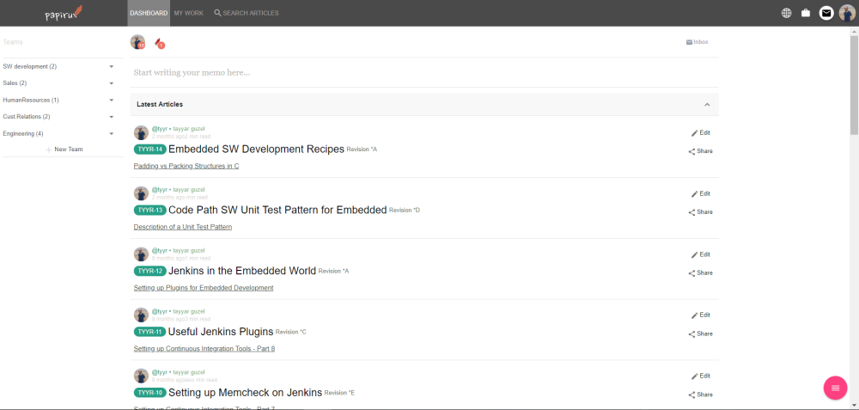Click the pink floating menu button
Image resolution: width=859 pixels, height=410 pixels.
835,388
